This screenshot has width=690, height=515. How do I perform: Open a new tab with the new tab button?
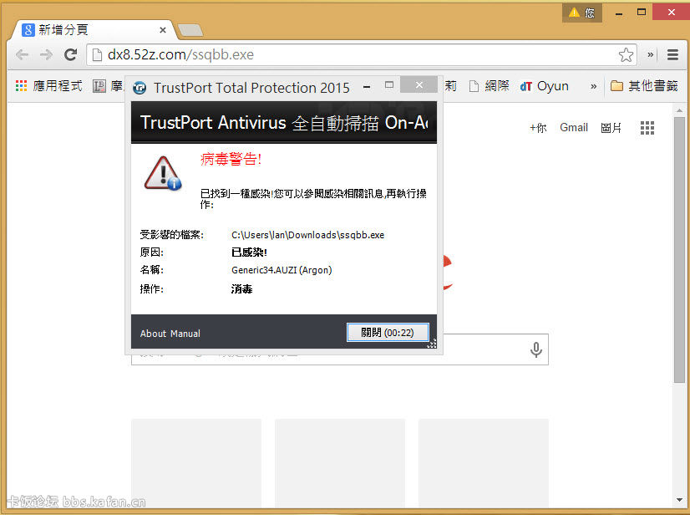tap(190, 30)
